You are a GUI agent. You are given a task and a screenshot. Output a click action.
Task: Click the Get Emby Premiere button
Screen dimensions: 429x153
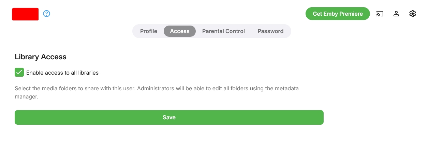pos(338,14)
